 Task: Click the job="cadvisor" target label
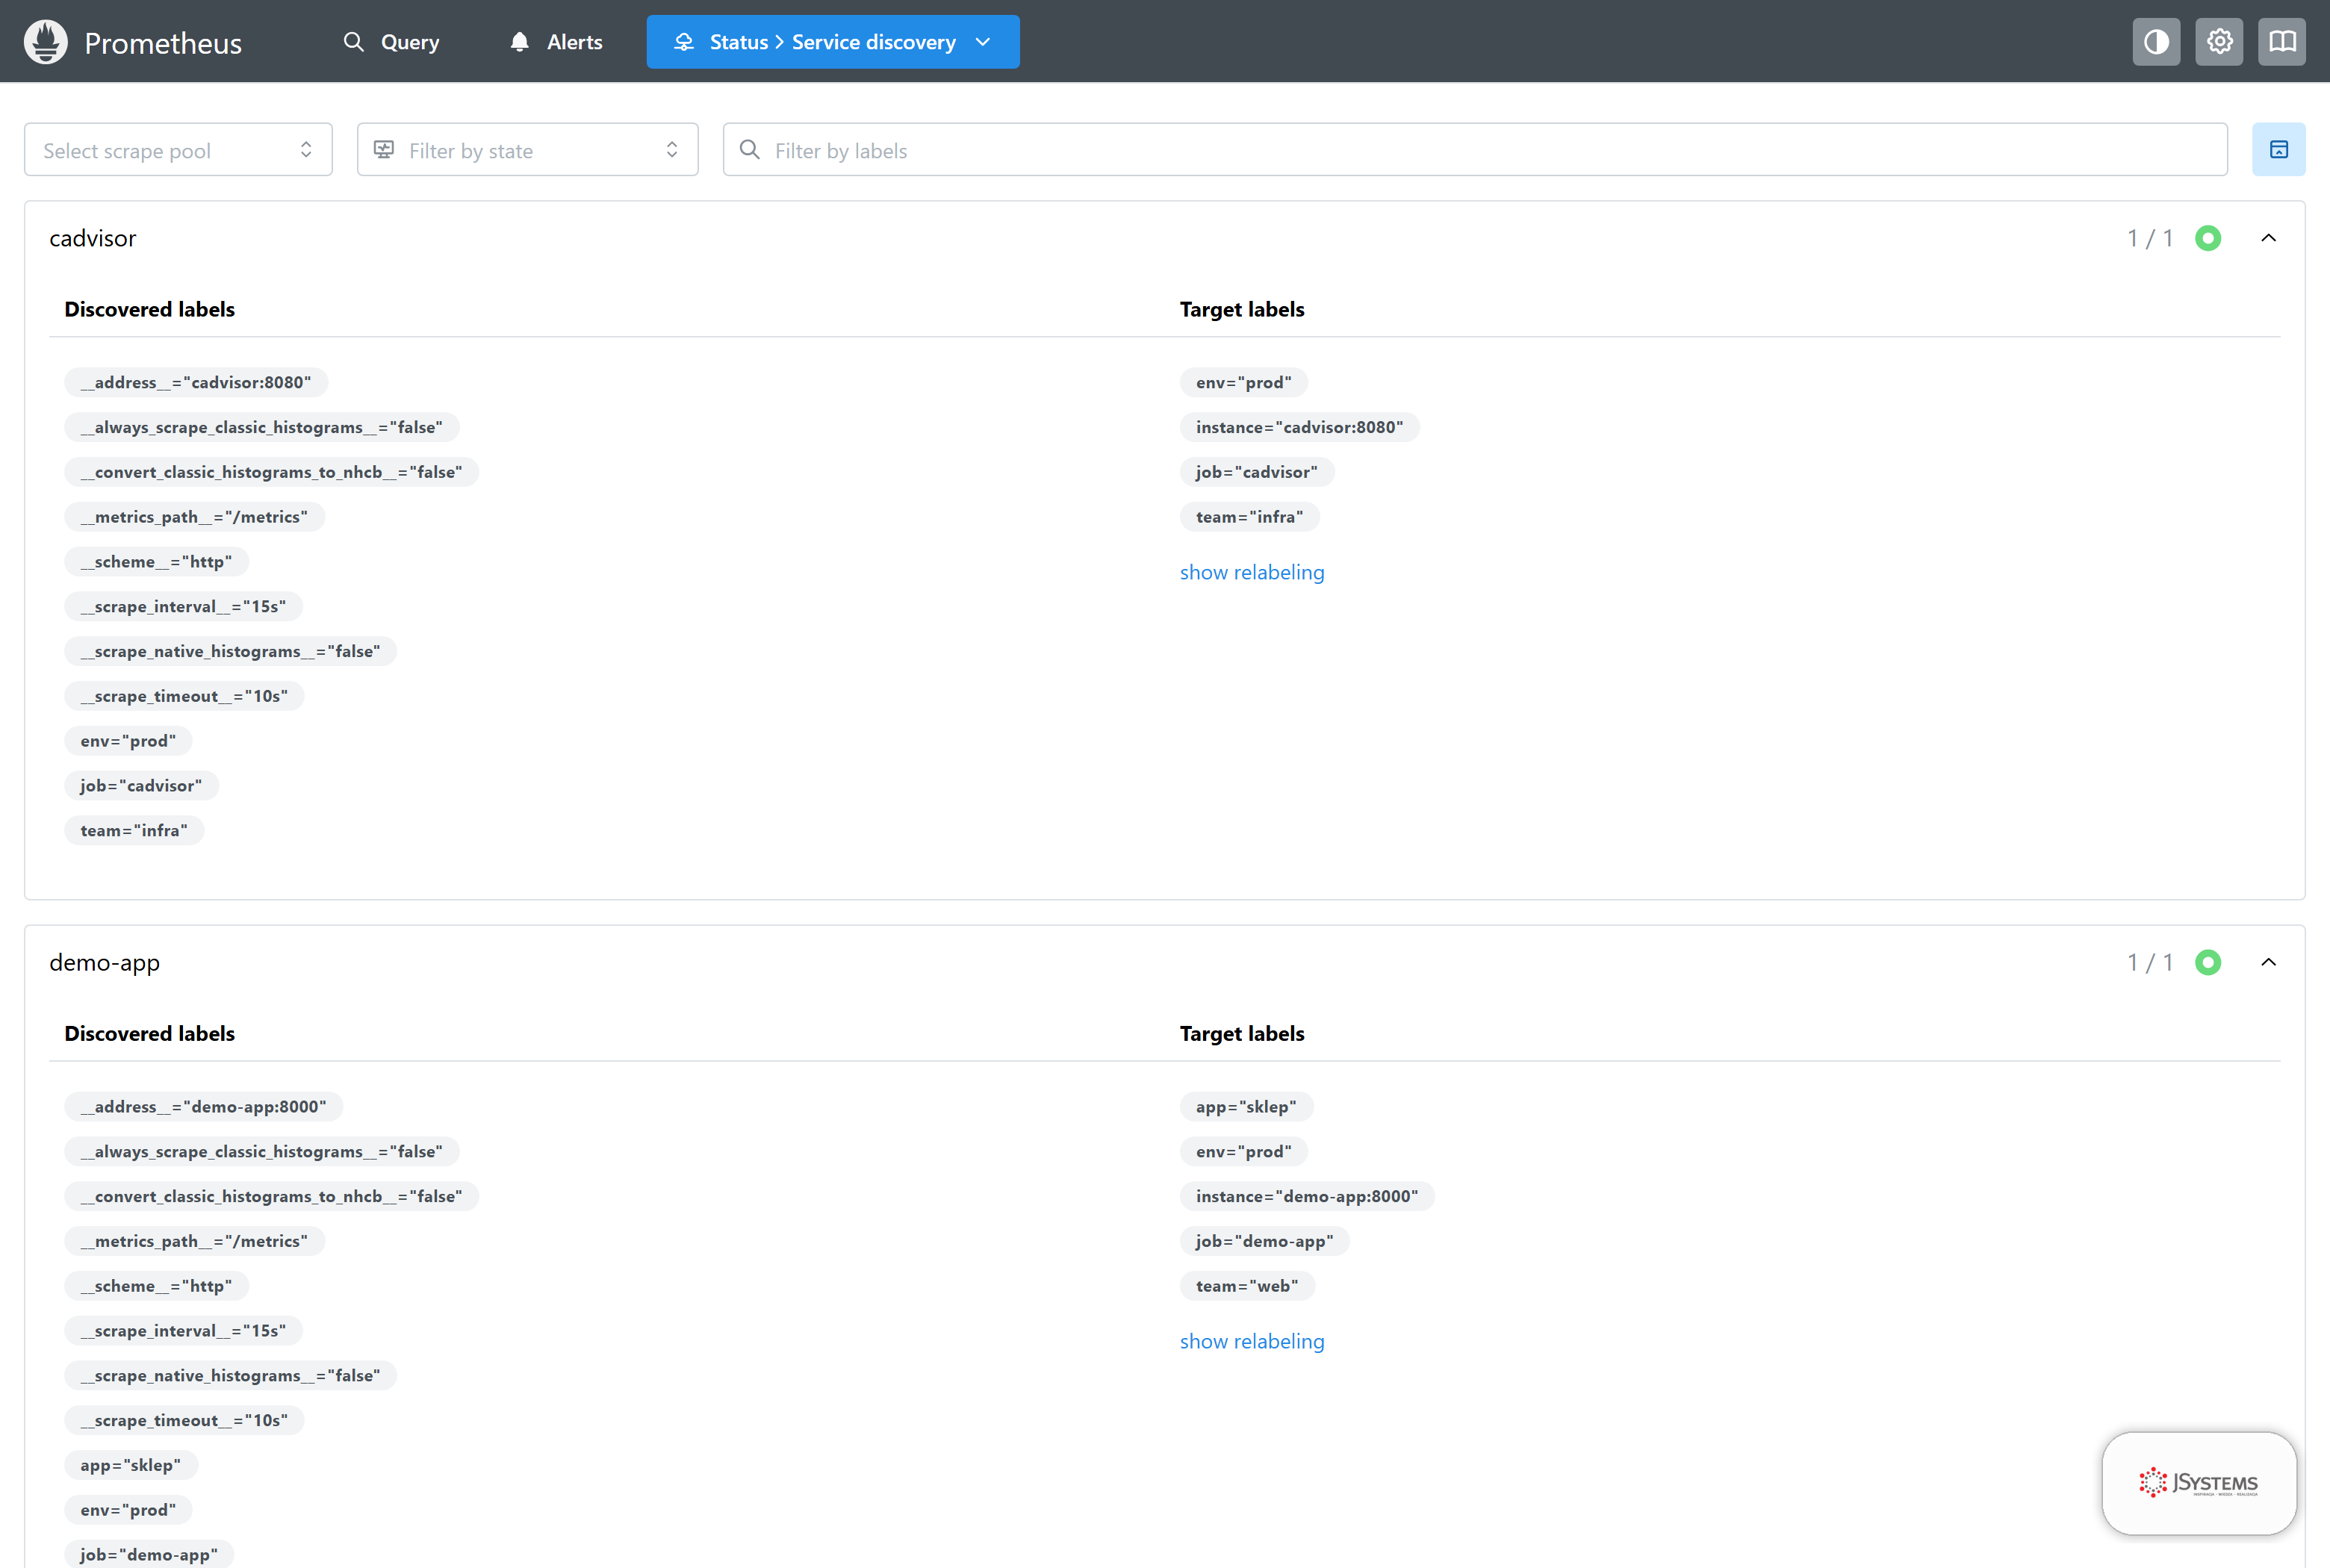tap(1257, 472)
